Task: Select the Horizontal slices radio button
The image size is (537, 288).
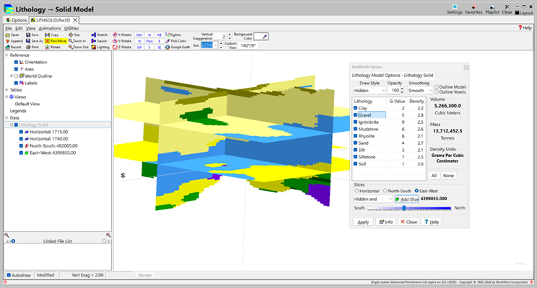Action: tap(357, 191)
